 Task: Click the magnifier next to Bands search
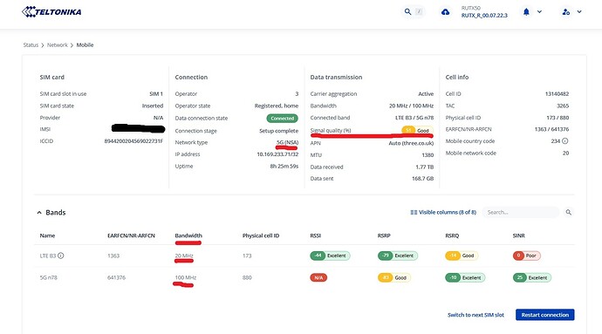tap(569, 212)
